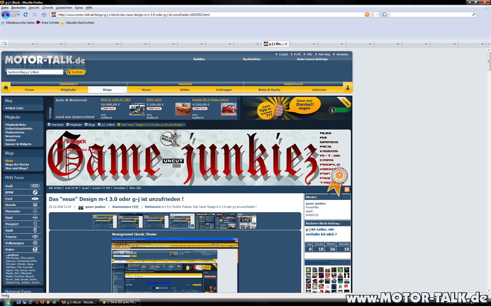Viewport: 491px width, 306px height.
Task: Open the Ansicht menu
Action: (x=34, y=8)
